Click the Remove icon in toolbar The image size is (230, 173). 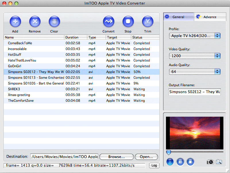point(35,22)
